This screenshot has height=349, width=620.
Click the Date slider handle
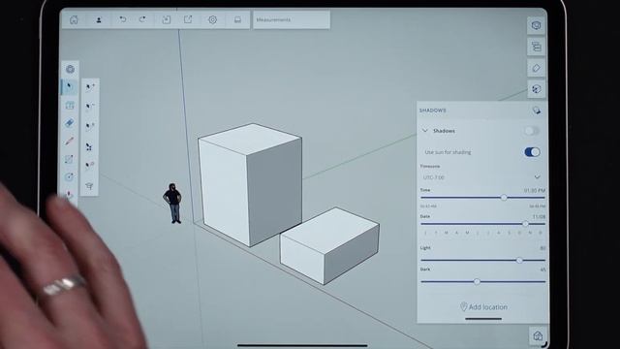point(525,224)
